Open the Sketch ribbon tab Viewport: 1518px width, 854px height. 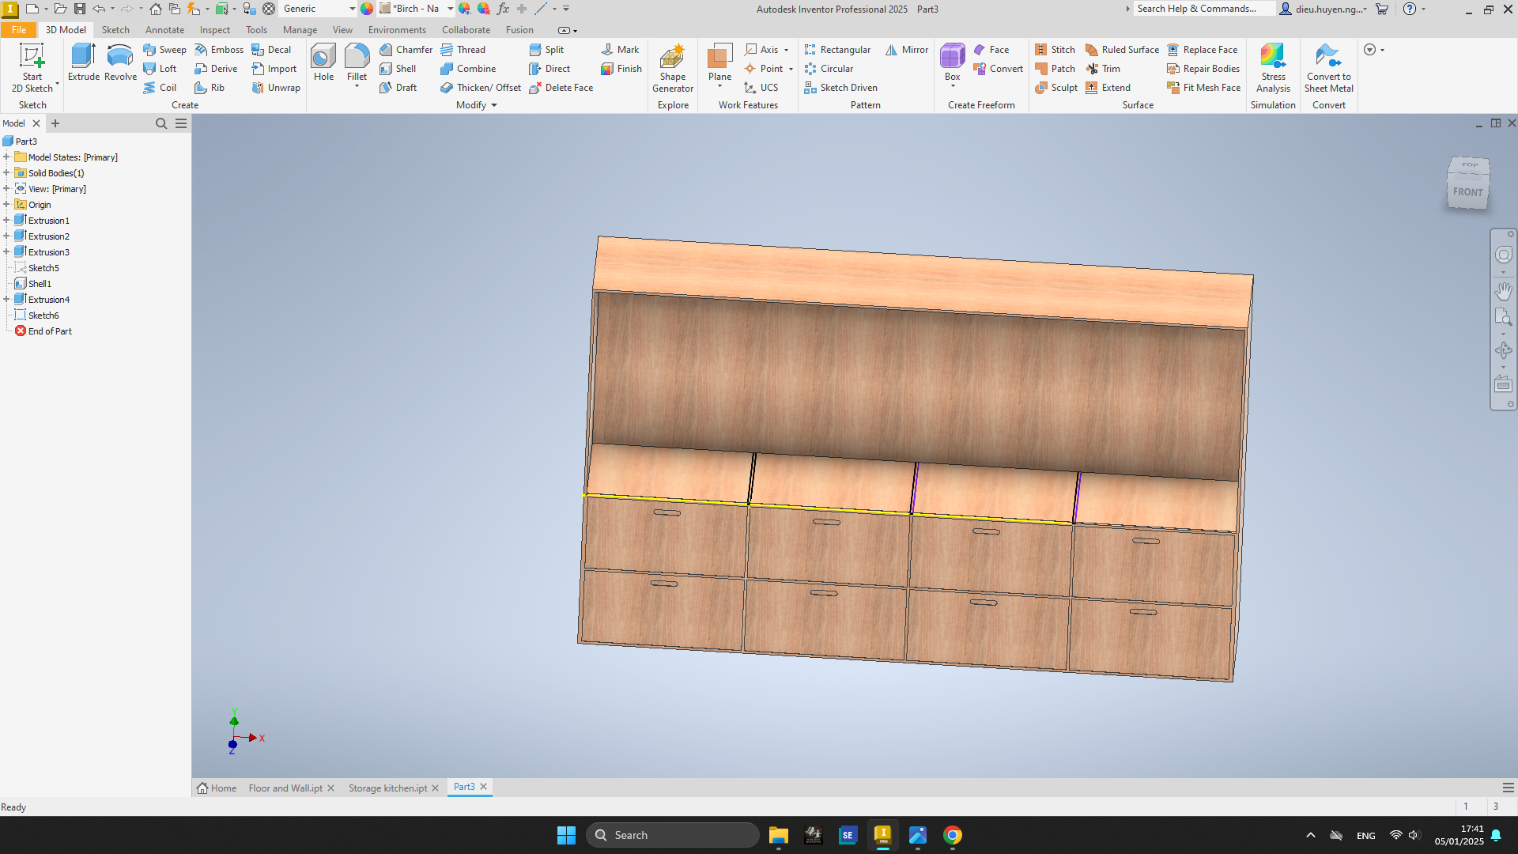pos(115,29)
